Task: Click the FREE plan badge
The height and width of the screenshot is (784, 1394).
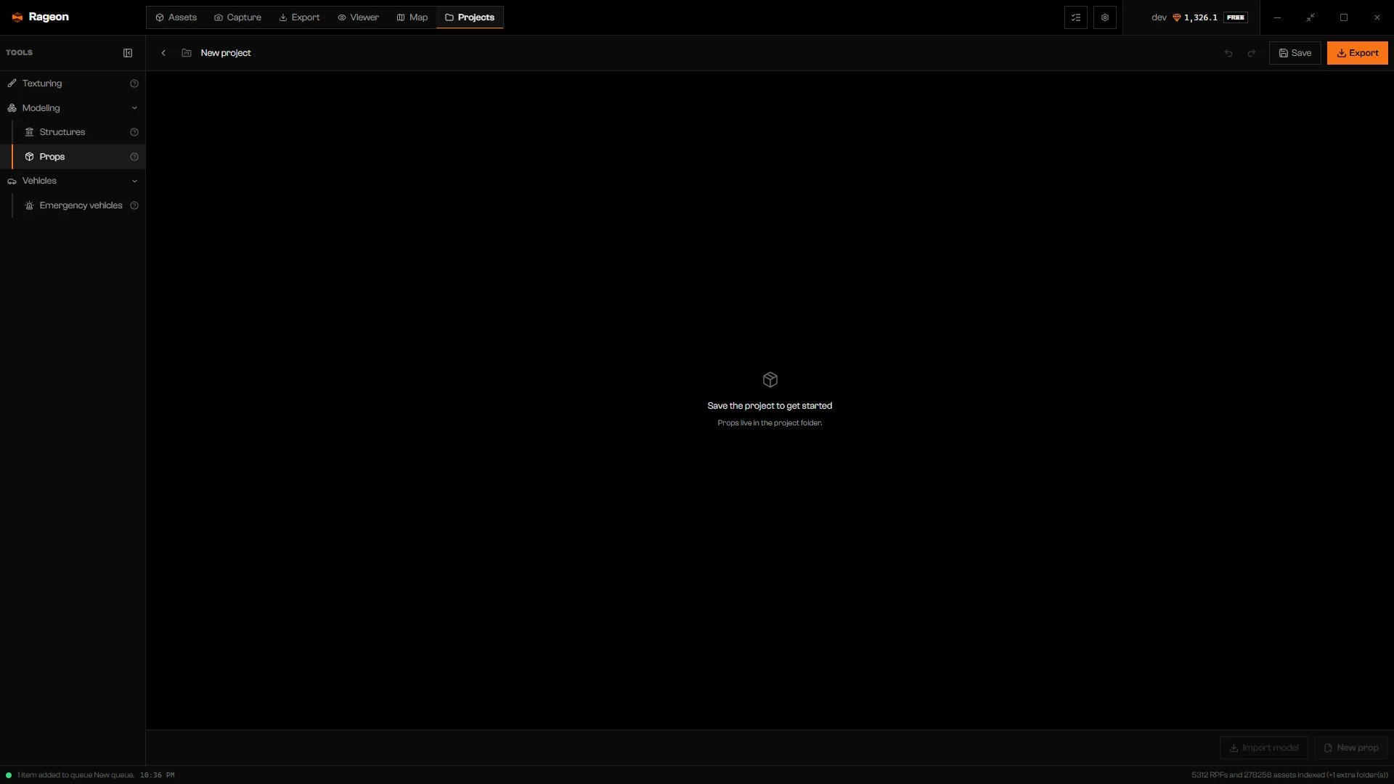Action: 1236,17
